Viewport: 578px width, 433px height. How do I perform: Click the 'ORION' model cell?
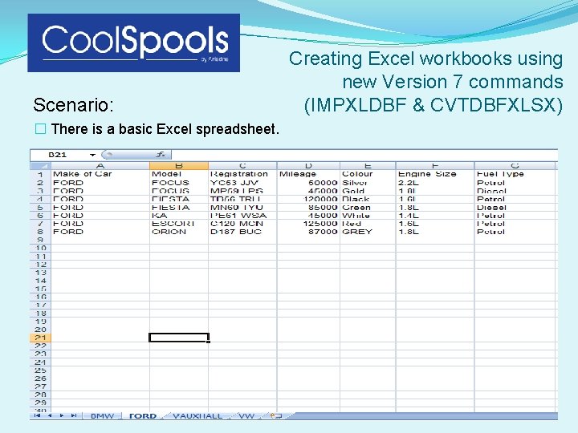179,232
